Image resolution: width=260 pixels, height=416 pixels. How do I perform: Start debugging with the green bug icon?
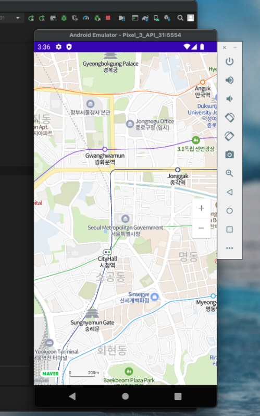pyautogui.click(x=64, y=18)
